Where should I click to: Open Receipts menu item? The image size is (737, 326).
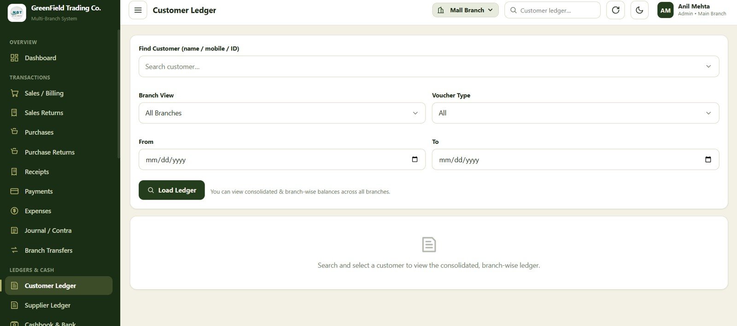click(x=58, y=172)
